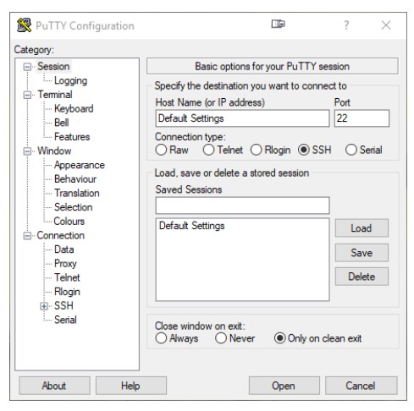
Task: Select the Appearance category
Action: (80, 165)
